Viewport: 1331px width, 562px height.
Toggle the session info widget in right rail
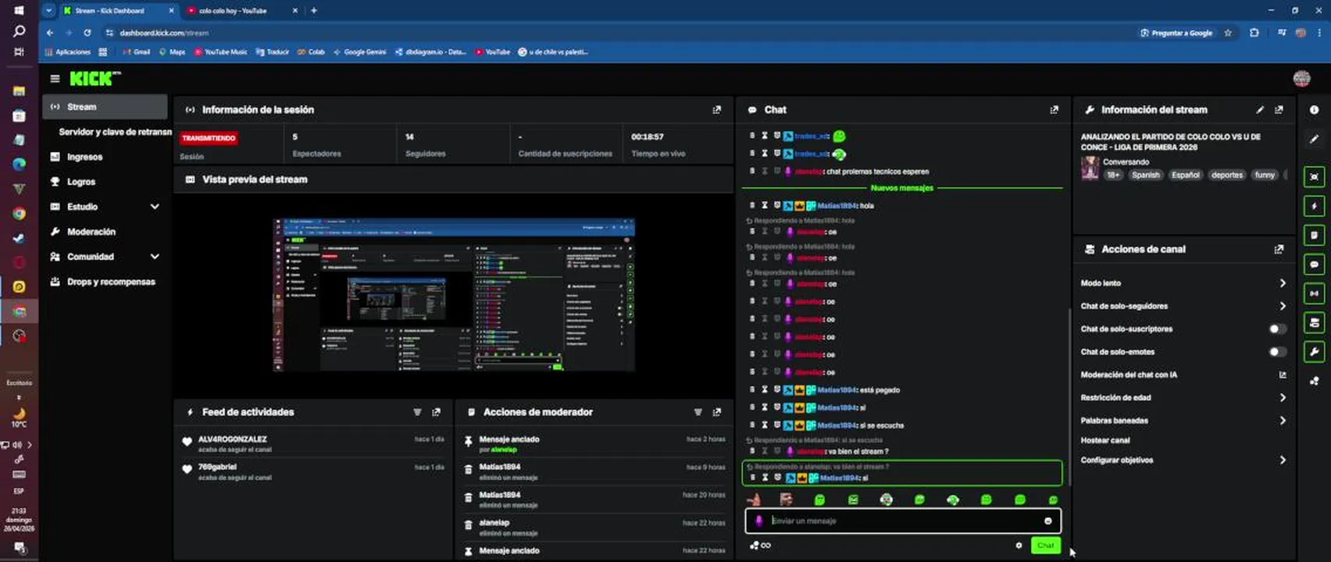pos(1314,293)
